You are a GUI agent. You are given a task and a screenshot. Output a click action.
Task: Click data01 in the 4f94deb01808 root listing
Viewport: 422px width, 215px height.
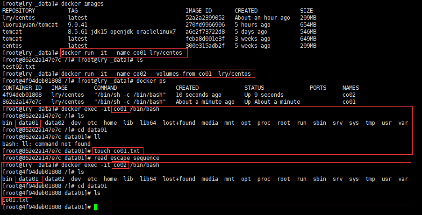coord(29,179)
